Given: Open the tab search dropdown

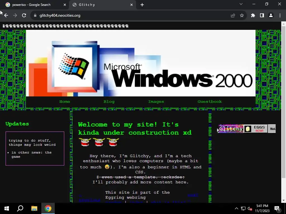Looking at the screenshot, I should (x=241, y=4).
